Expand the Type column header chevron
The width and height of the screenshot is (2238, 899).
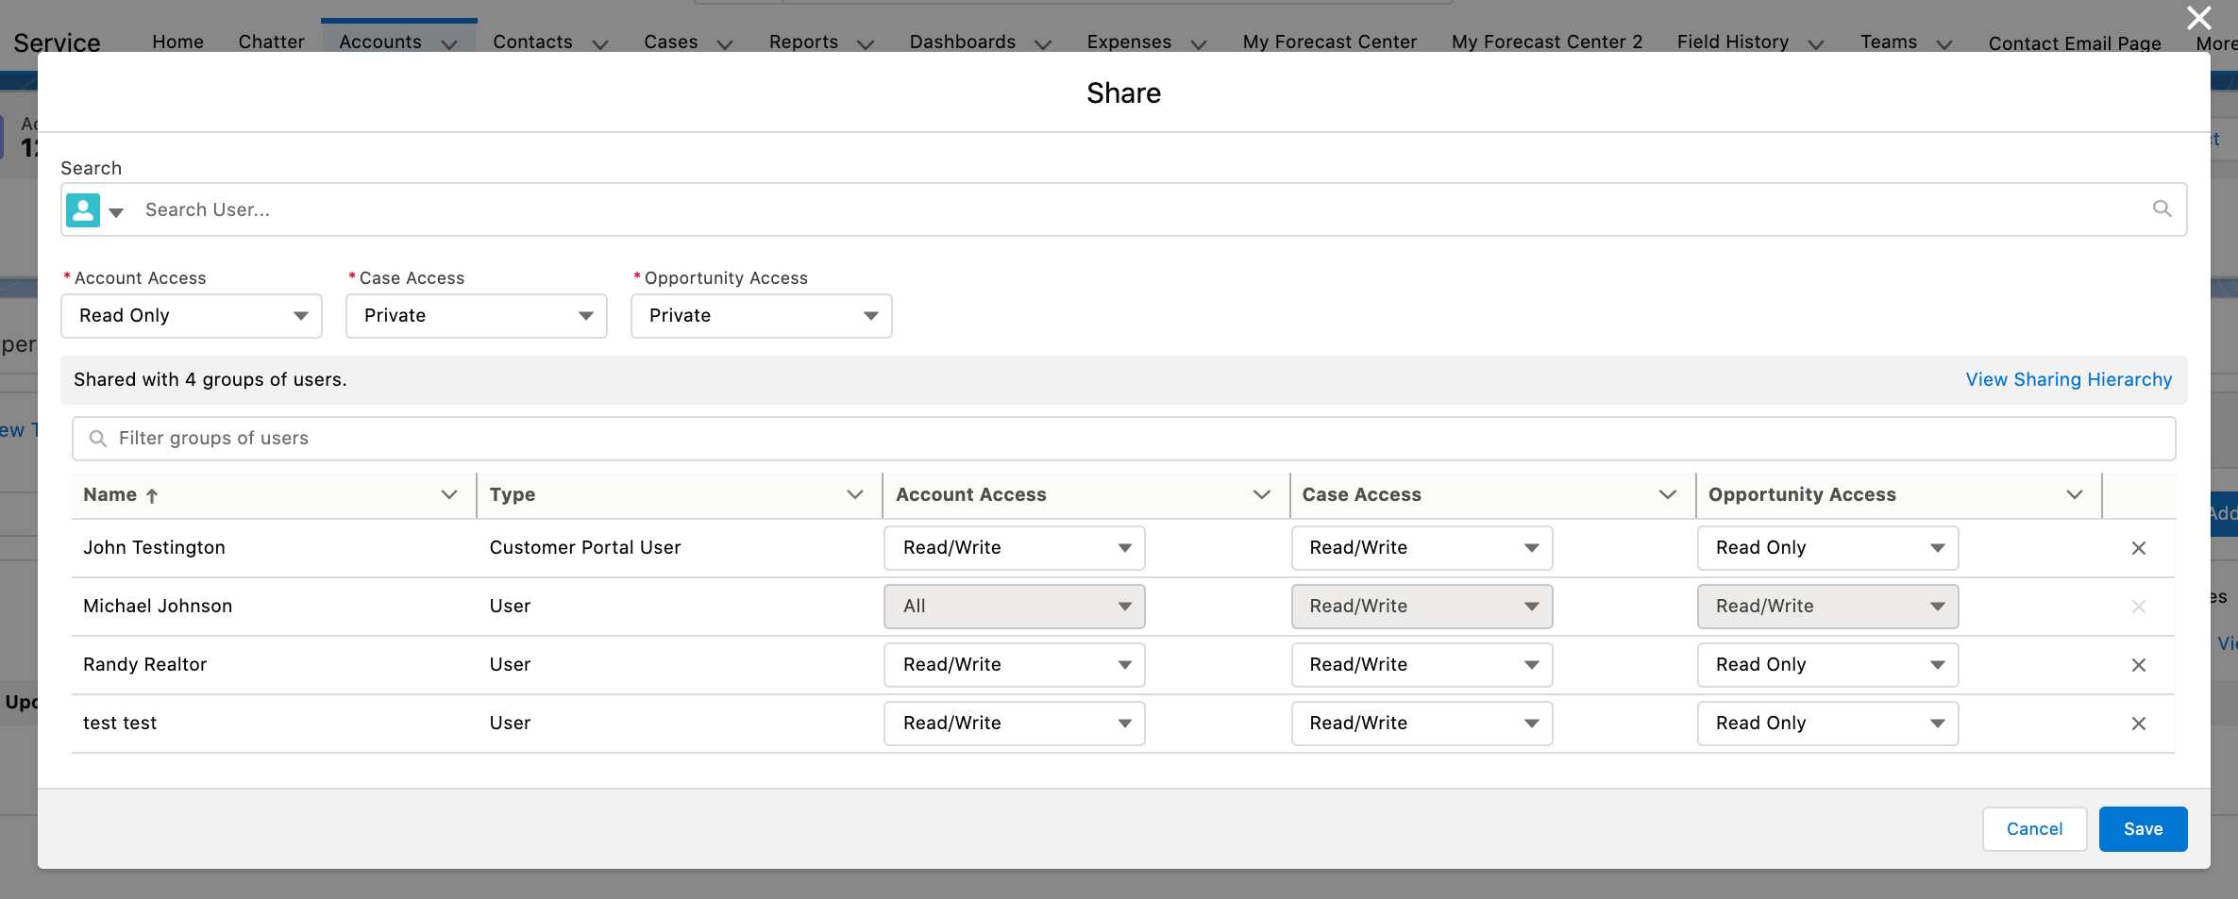point(855,494)
